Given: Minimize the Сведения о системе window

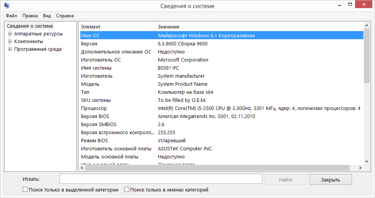Looking at the screenshot, I should click(x=340, y=5).
